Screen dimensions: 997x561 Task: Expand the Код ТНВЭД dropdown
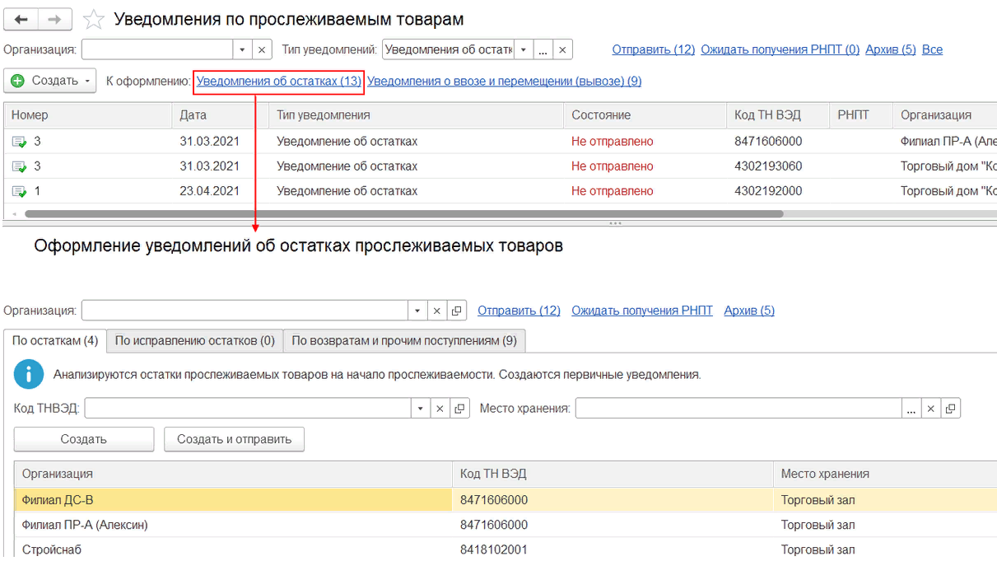420,409
